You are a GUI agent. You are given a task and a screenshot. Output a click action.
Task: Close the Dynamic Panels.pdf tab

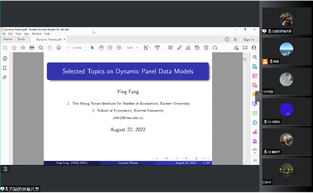(x=64, y=40)
